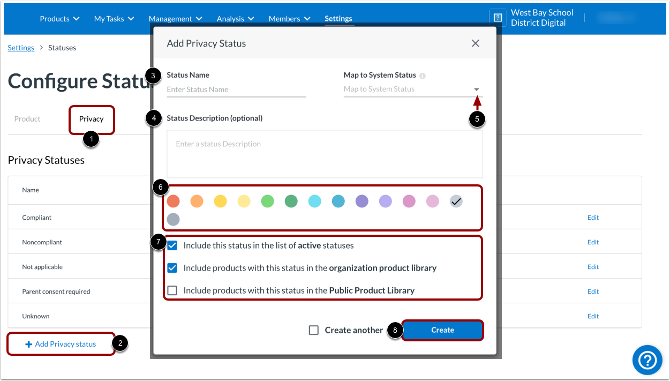Image resolution: width=670 pixels, height=381 pixels.
Task: Uncheck the active statuses checkbox
Action: pos(172,245)
